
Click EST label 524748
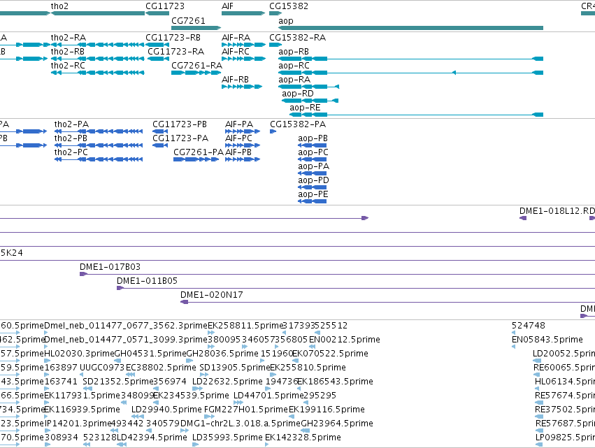[529, 326]
